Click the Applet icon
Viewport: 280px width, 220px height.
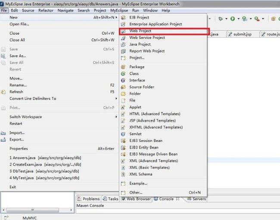pos(123,107)
